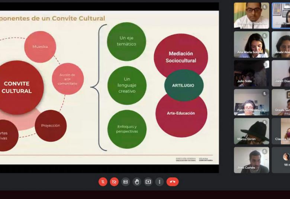Click muted mic icon on José Cortés's tile
The height and width of the screenshot is (199, 290).
(x=265, y=151)
